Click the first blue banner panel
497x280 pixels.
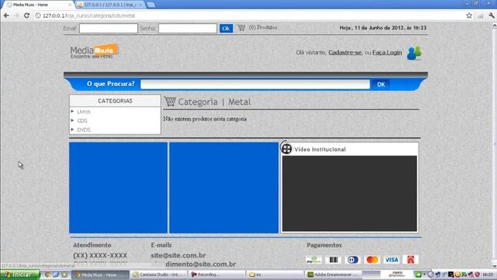point(118,187)
